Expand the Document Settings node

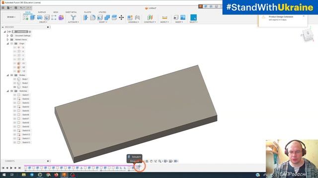[x=8, y=36]
